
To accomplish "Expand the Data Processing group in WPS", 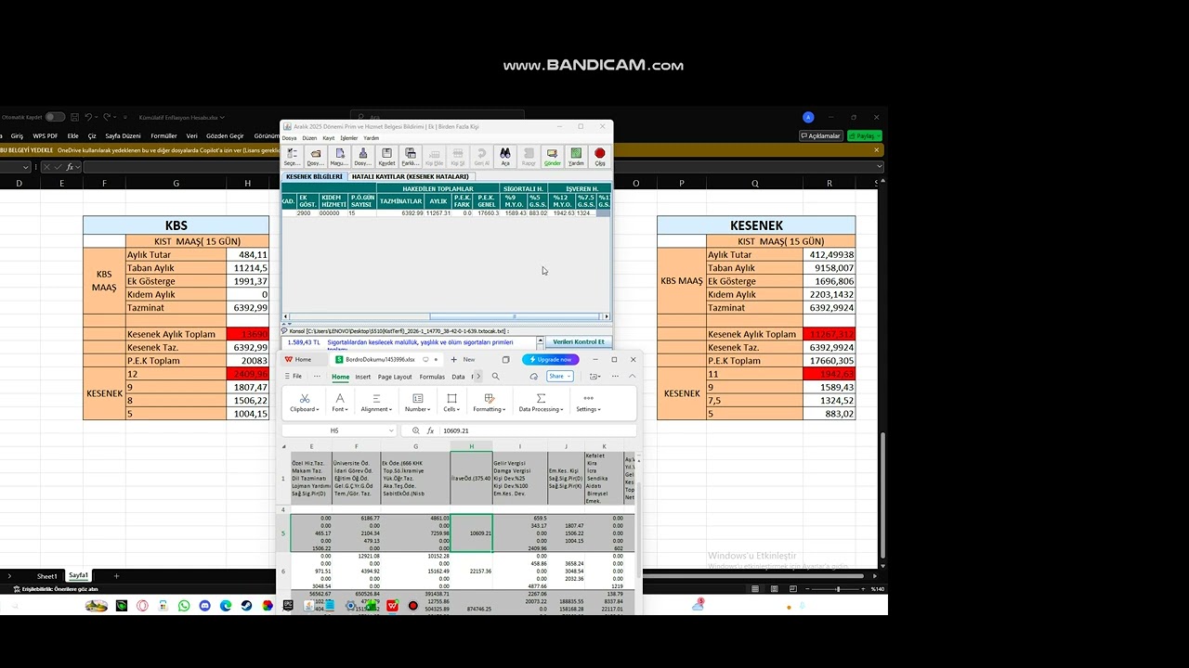I will [541, 403].
